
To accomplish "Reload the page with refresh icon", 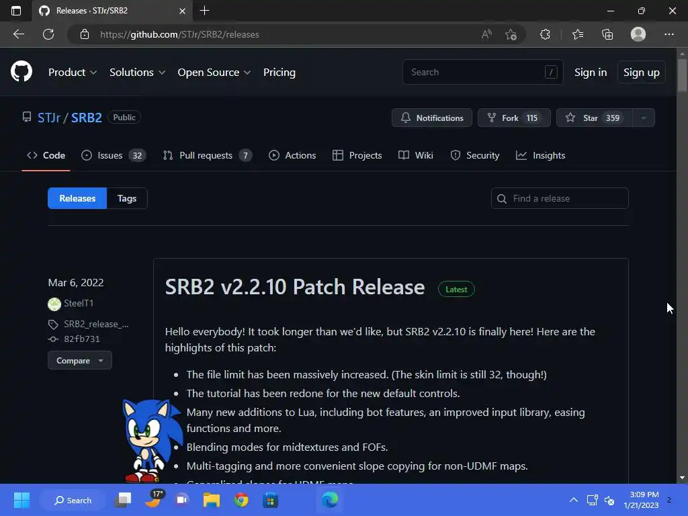I will [x=48, y=34].
